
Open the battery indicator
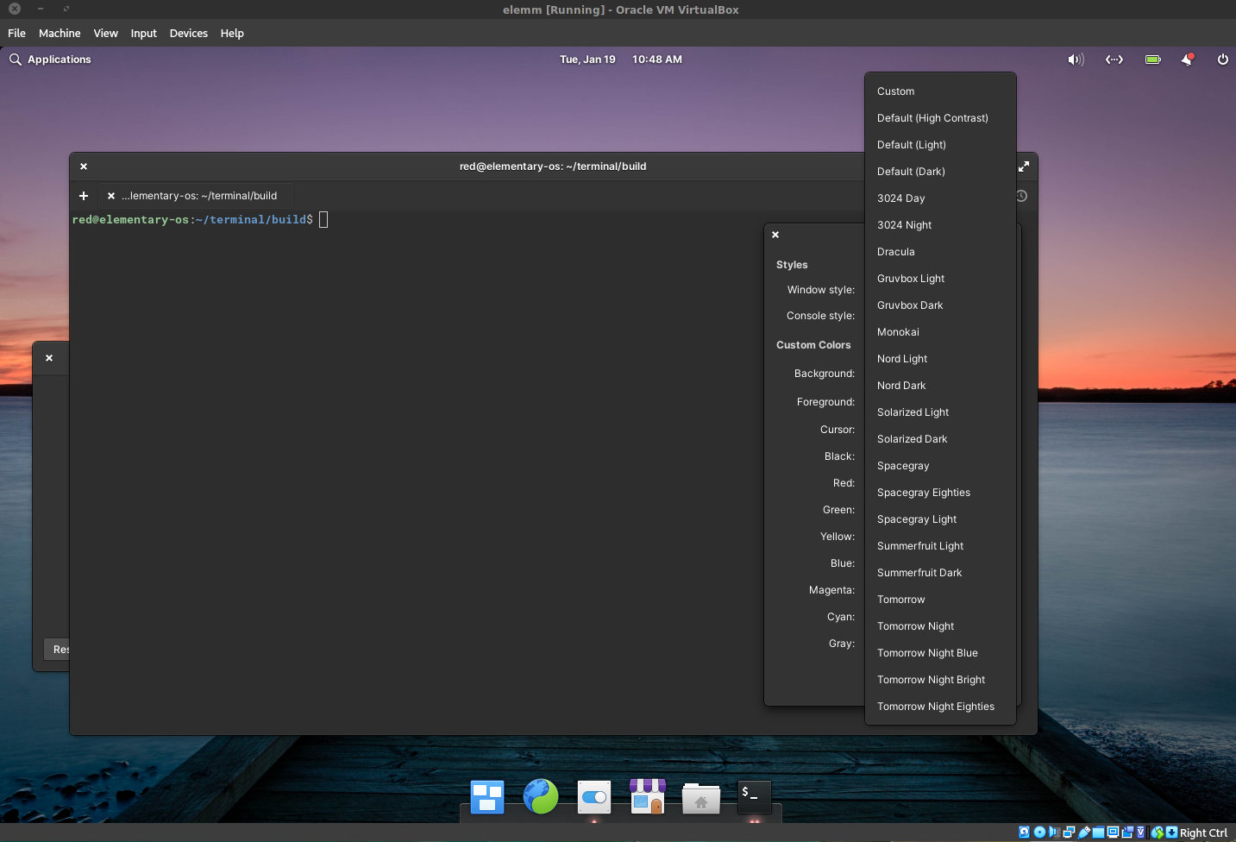tap(1153, 60)
